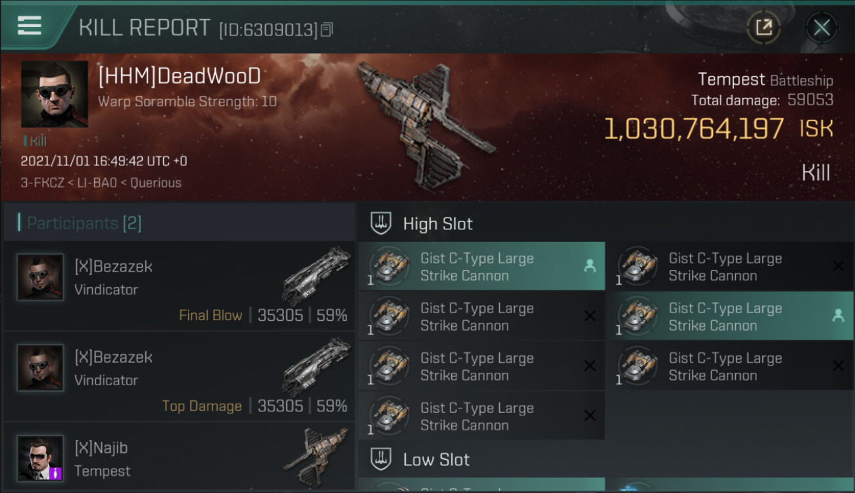The image size is (855, 493).
Task: Click the 3-FKCZ location link
Action: (40, 183)
